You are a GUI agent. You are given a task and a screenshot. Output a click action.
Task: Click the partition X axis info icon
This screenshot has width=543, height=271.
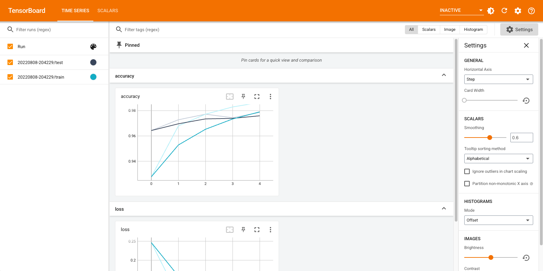pos(531,184)
